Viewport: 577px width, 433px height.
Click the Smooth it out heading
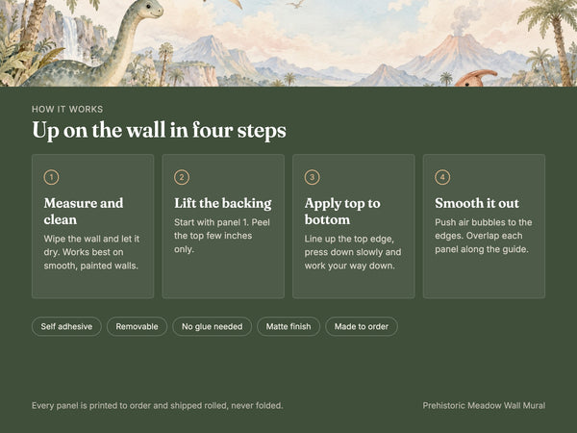pyautogui.click(x=477, y=203)
